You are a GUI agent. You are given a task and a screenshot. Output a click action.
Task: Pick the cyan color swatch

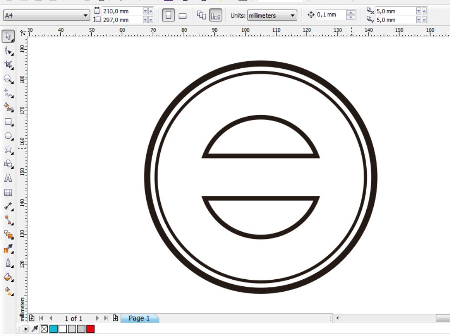tap(54, 329)
